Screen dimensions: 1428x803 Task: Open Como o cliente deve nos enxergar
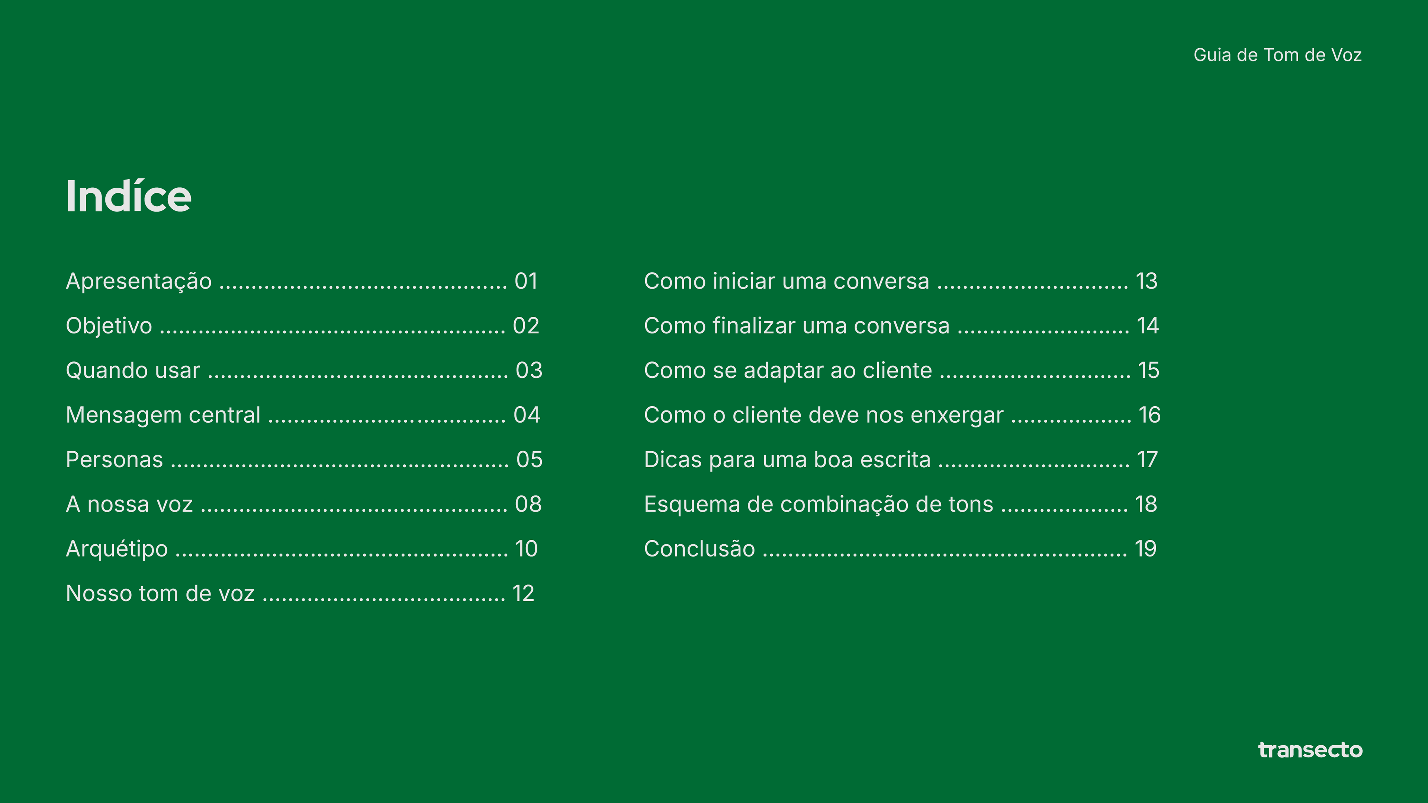click(903, 415)
